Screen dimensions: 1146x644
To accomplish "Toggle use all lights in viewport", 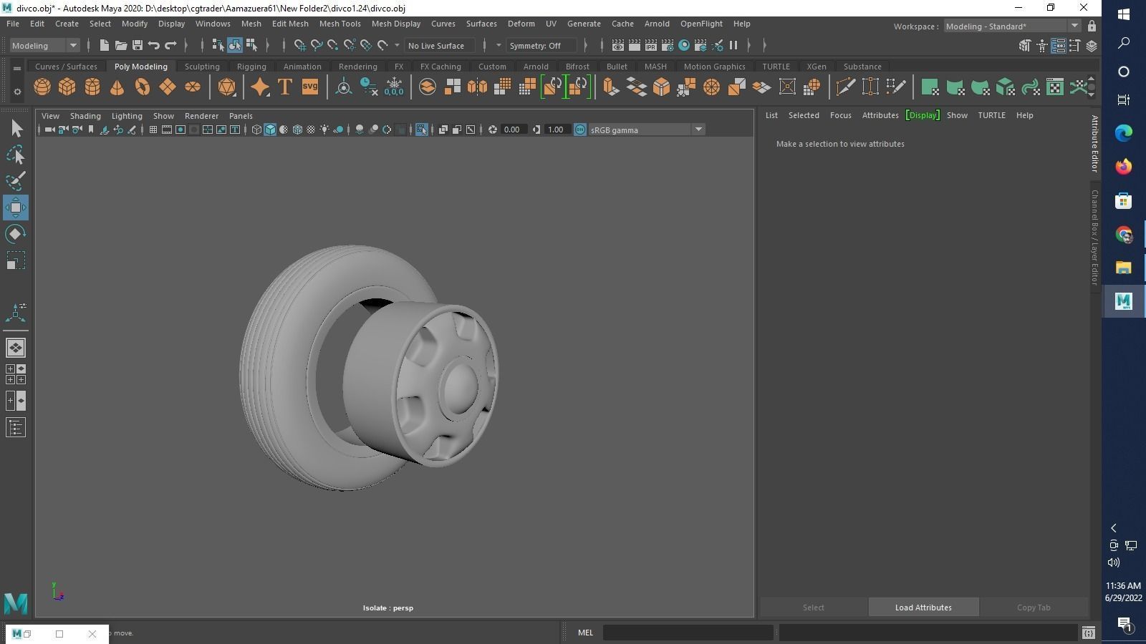I will click(x=325, y=130).
